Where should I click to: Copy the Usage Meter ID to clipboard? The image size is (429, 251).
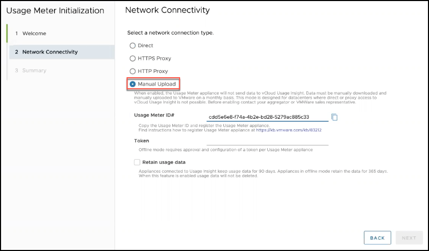click(x=334, y=117)
